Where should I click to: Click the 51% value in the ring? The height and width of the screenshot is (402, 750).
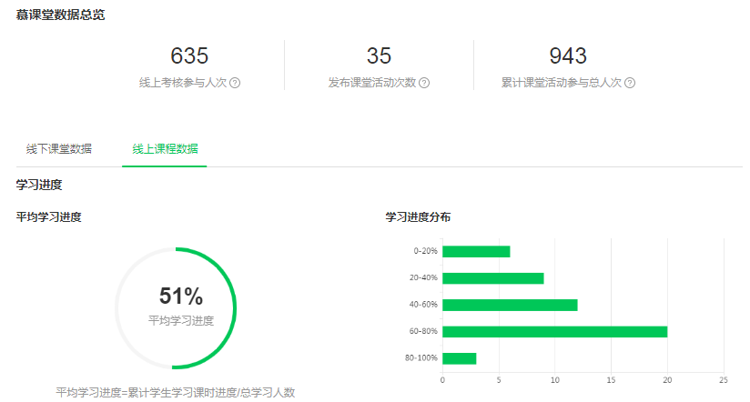[181, 296]
